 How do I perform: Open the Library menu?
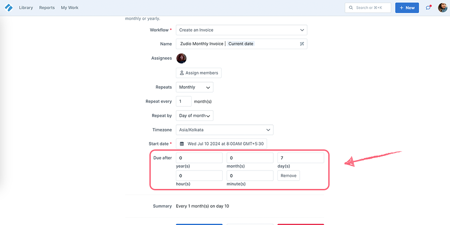pyautogui.click(x=26, y=8)
